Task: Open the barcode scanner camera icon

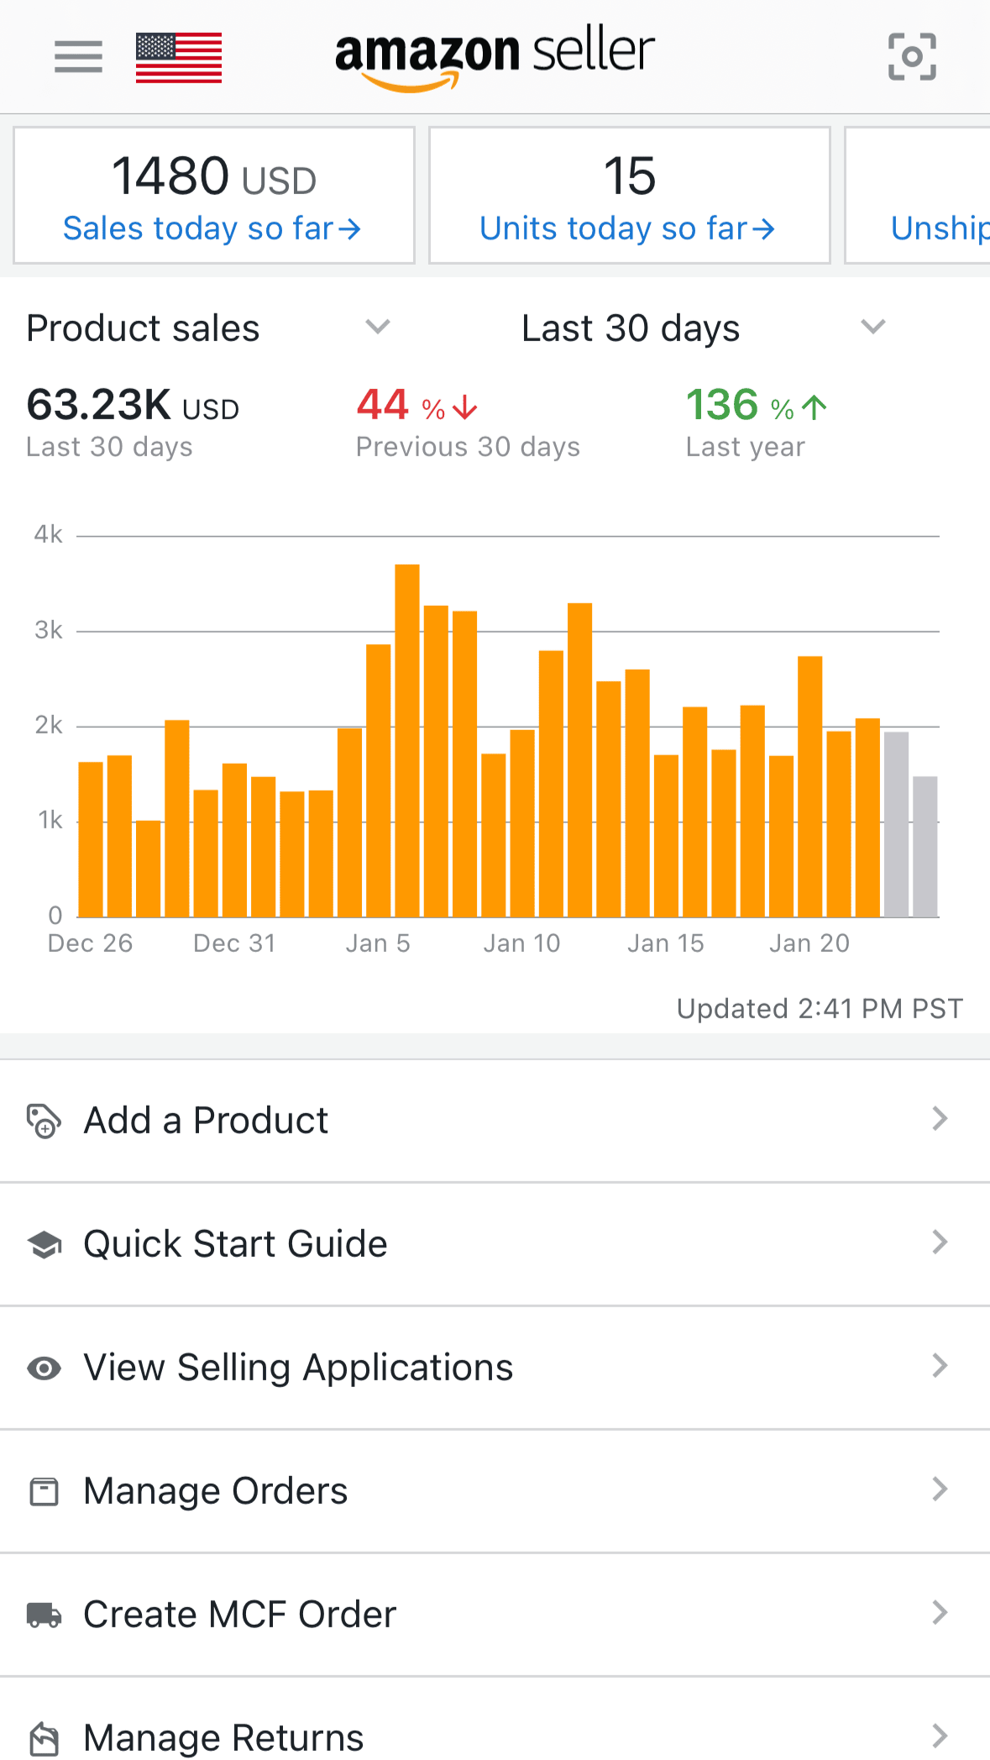Action: click(x=912, y=57)
